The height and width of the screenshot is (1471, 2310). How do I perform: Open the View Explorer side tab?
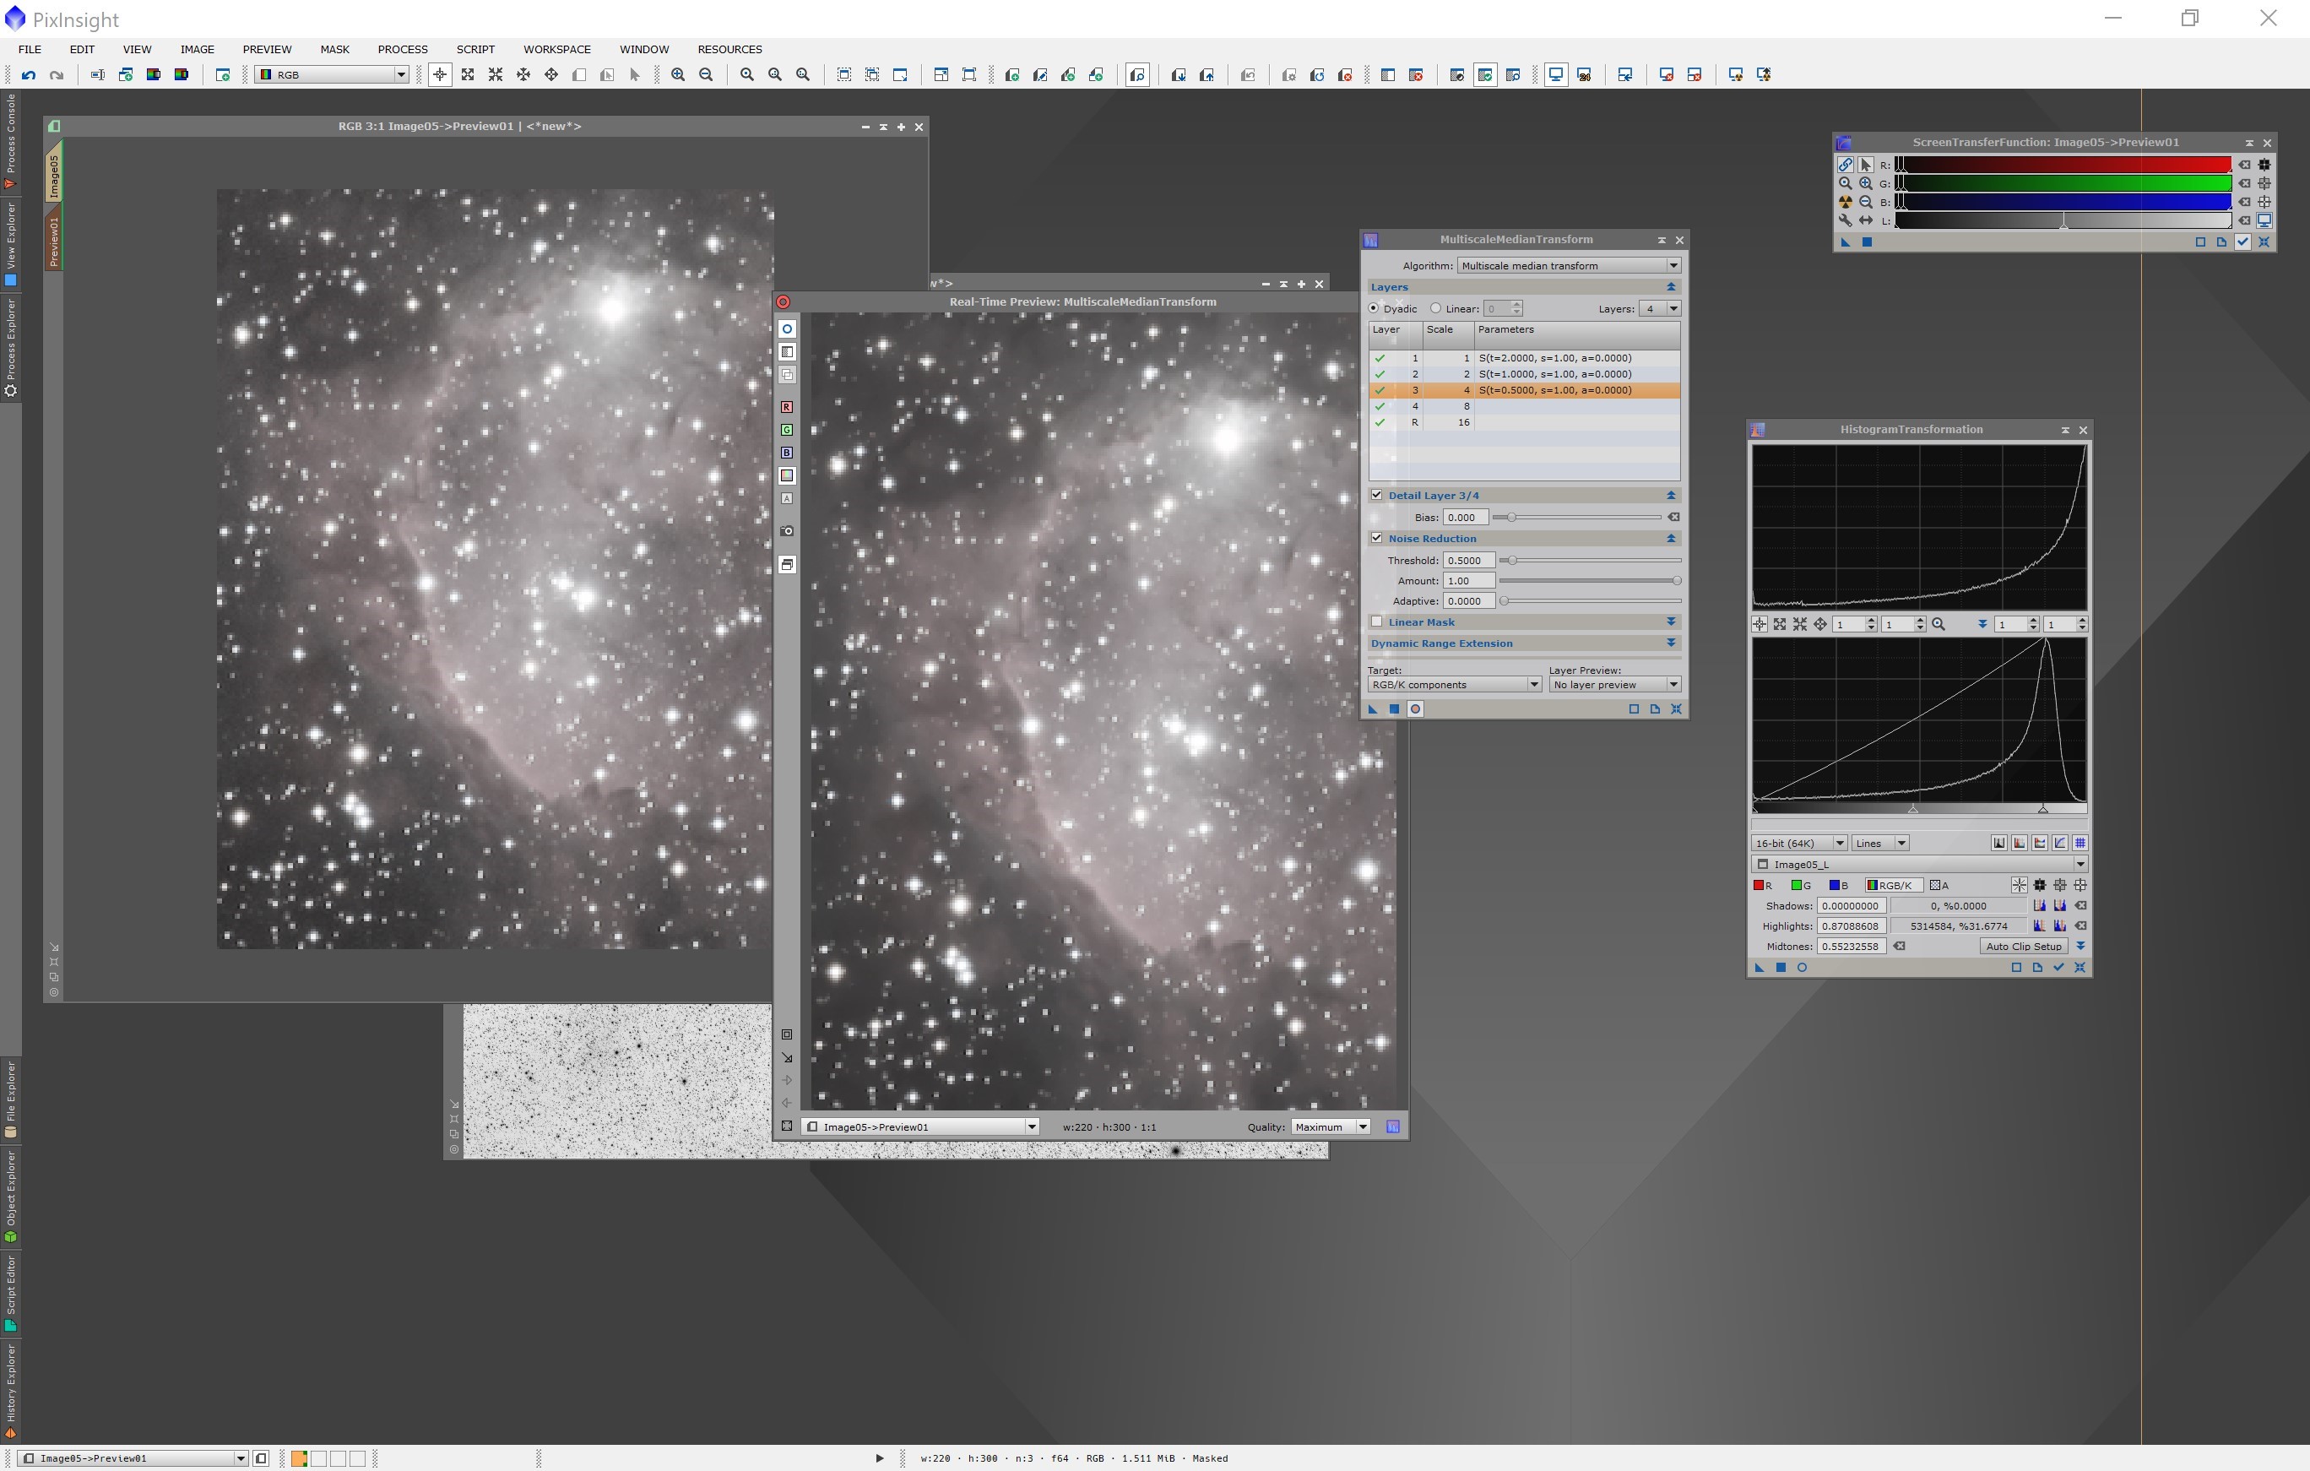pyautogui.click(x=10, y=244)
